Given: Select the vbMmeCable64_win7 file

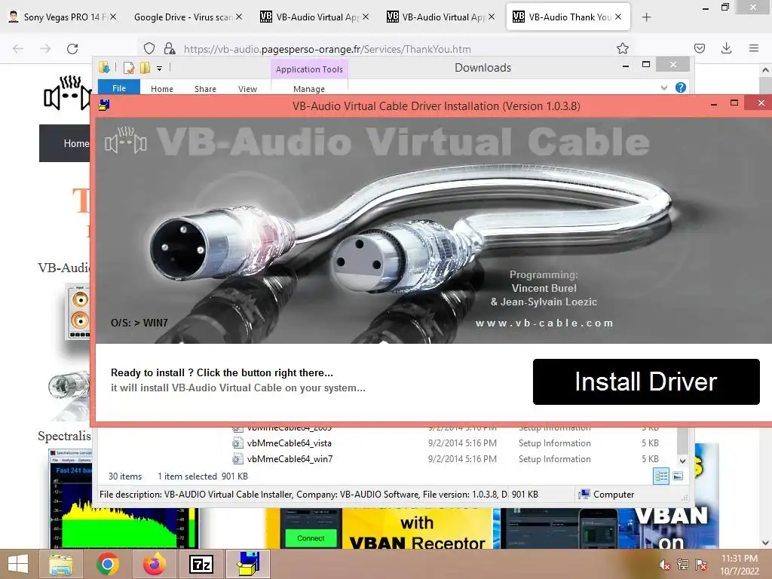Looking at the screenshot, I should (x=290, y=459).
